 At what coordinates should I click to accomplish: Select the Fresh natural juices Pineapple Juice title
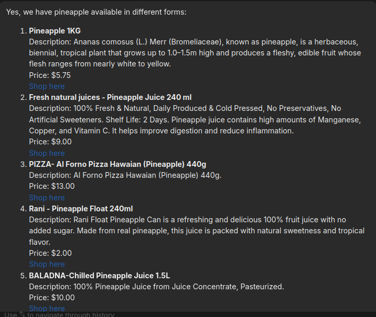110,97
